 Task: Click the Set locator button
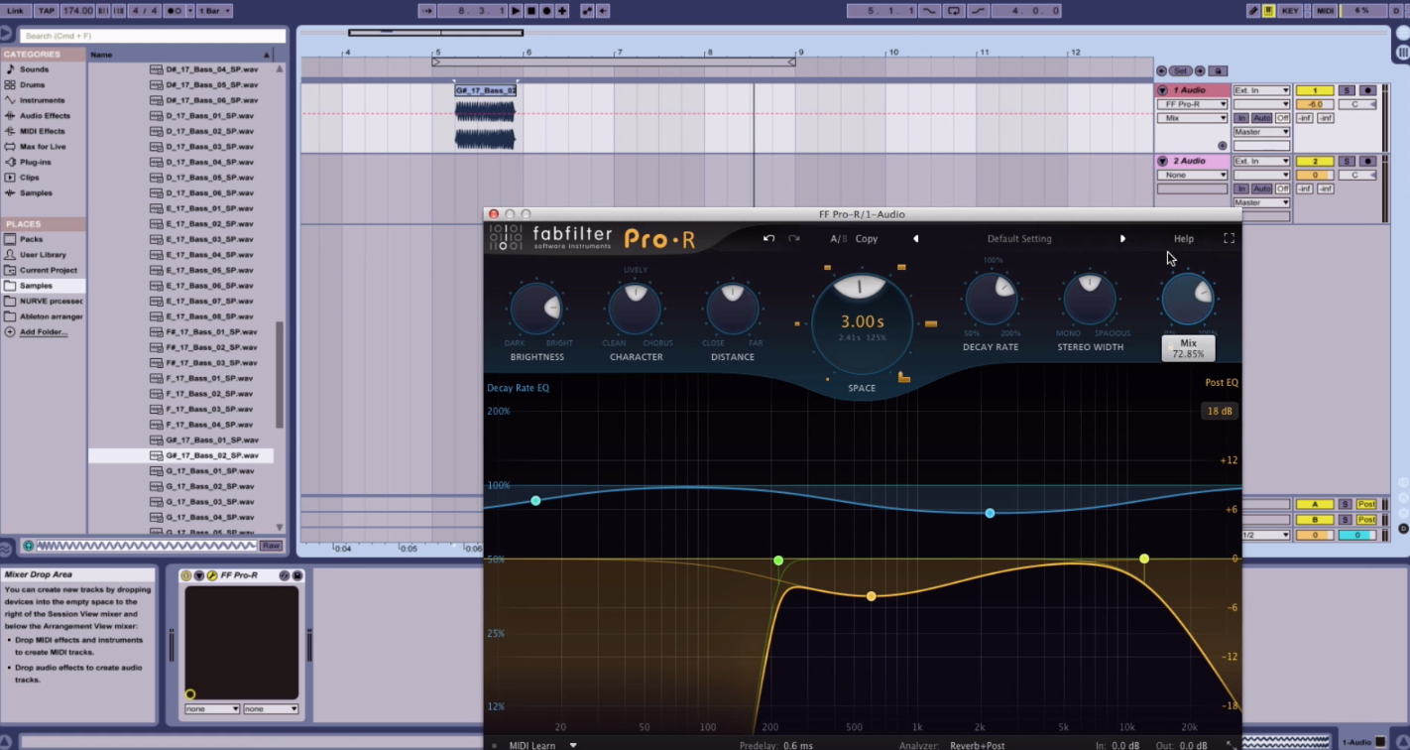tap(1181, 71)
